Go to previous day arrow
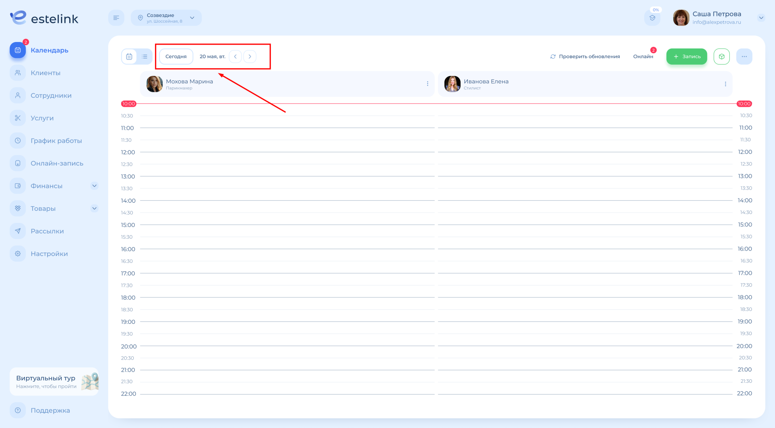Image resolution: width=775 pixels, height=428 pixels. click(235, 57)
